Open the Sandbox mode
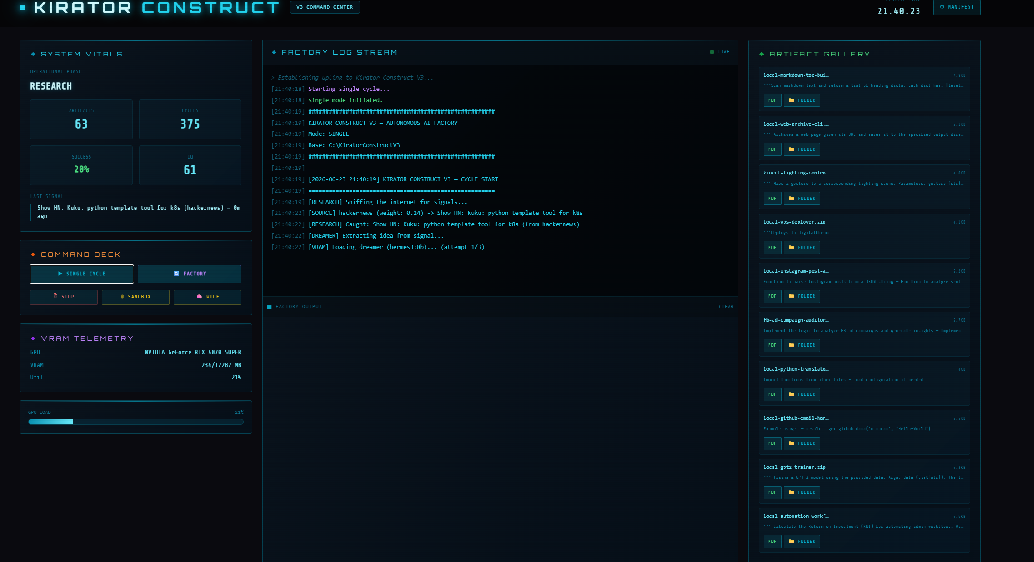This screenshot has height=562, width=1034. click(135, 297)
